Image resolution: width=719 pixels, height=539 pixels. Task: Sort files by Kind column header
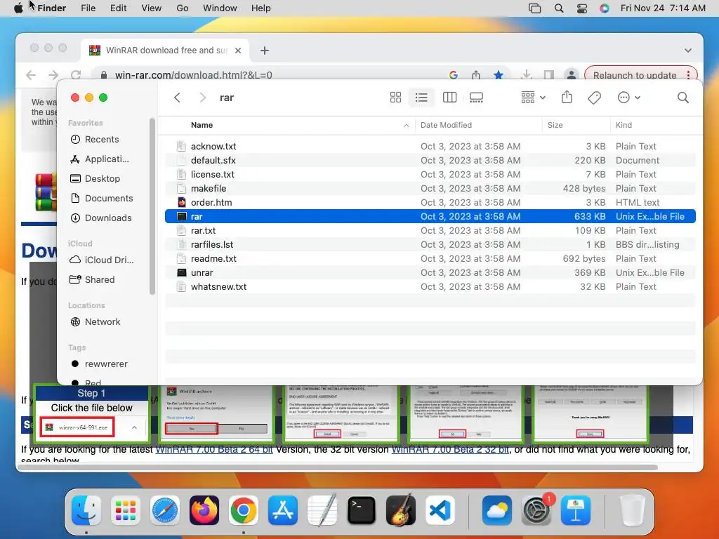[x=624, y=125]
